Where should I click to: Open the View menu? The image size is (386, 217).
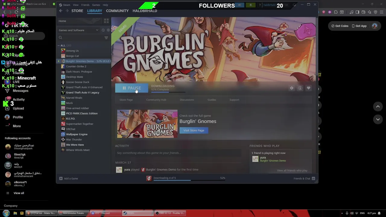coord(76,5)
